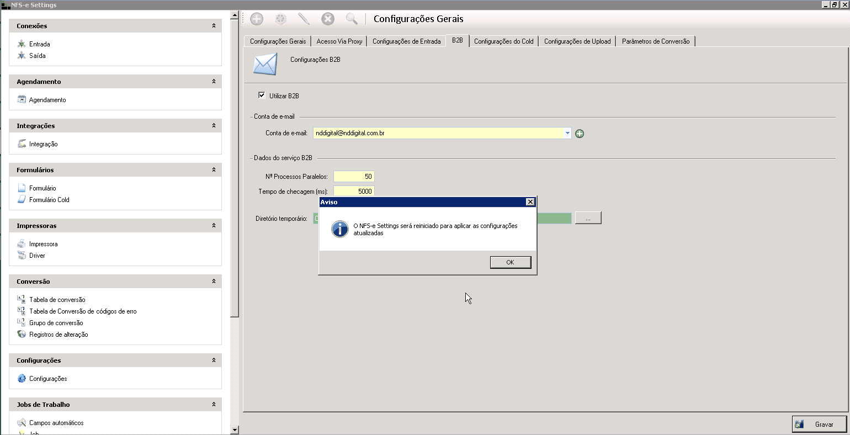Click the Entrada connection icon
This screenshot has width=850, height=435.
[22, 44]
